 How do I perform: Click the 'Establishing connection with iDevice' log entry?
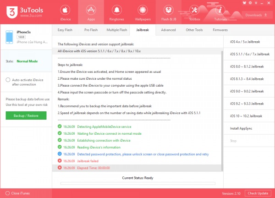[104, 140]
